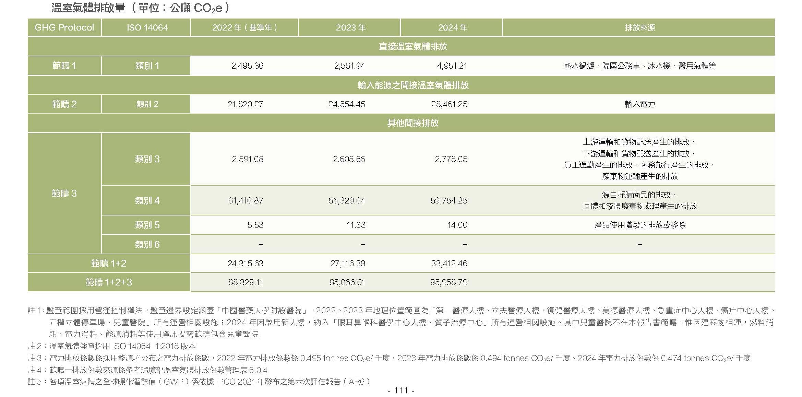Select the 2022 年（基準年）column header

[244, 27]
